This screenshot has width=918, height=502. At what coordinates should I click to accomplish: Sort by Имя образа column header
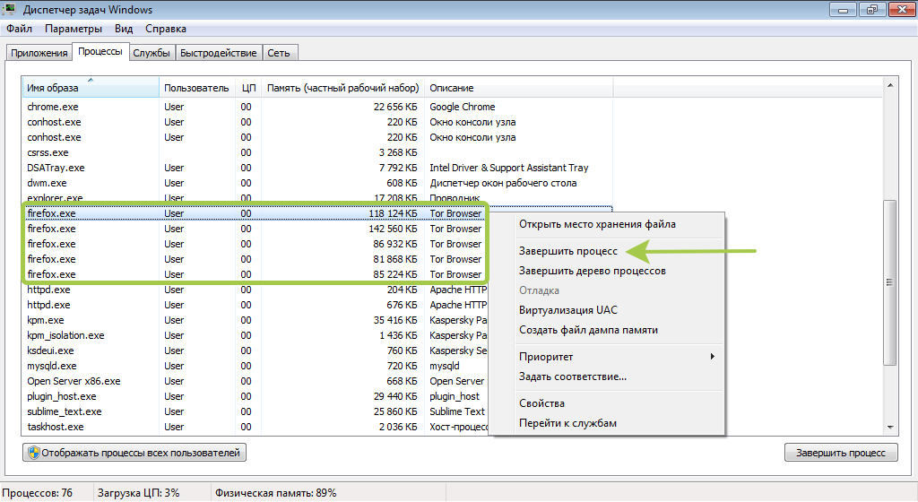coord(90,88)
